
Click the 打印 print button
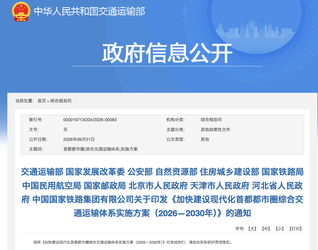tap(296, 229)
